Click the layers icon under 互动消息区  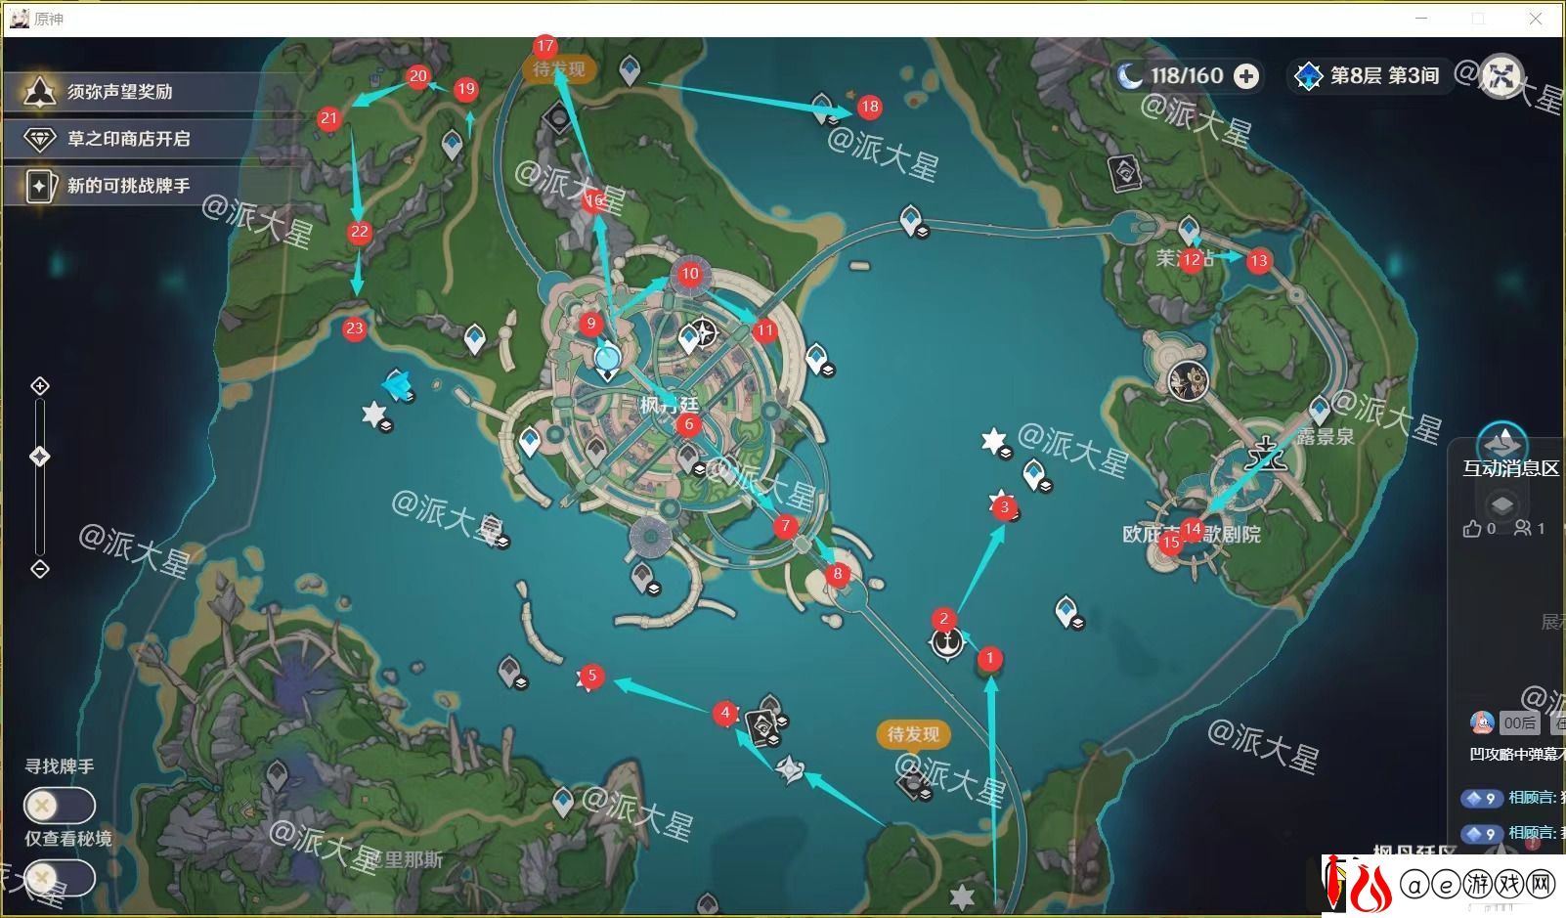pyautogui.click(x=1502, y=504)
